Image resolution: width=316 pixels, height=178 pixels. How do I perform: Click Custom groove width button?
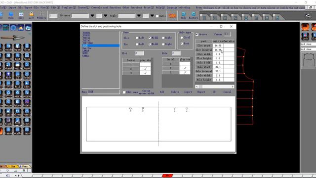tap(146, 92)
